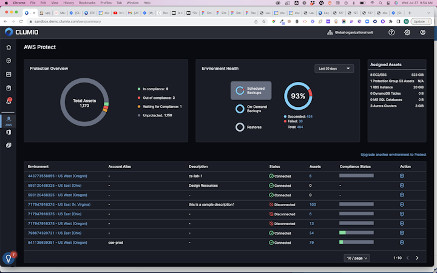Screen dimensions: 437x273
Task: Click Chrome Update button
Action: pyautogui.click(x=421, y=21)
